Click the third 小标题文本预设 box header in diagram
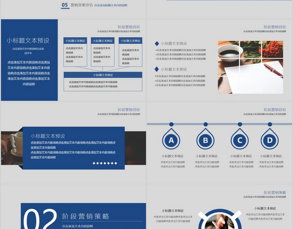This screenshot has width=293, height=229. coord(130,41)
